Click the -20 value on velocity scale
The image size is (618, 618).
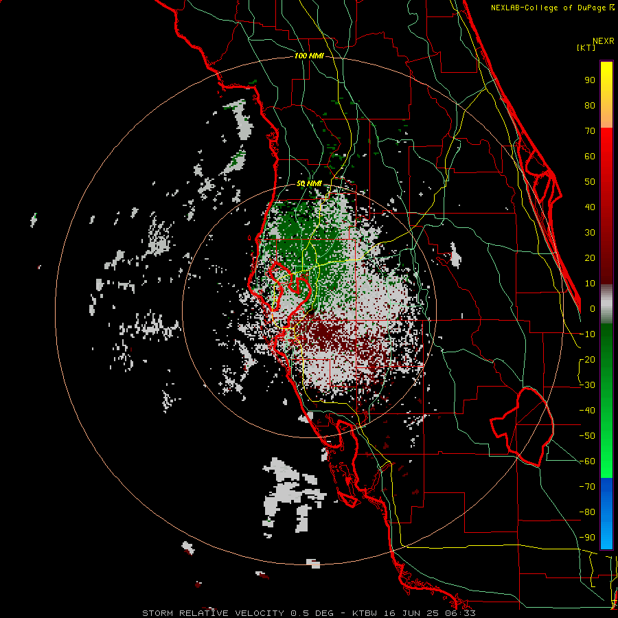tap(587, 359)
